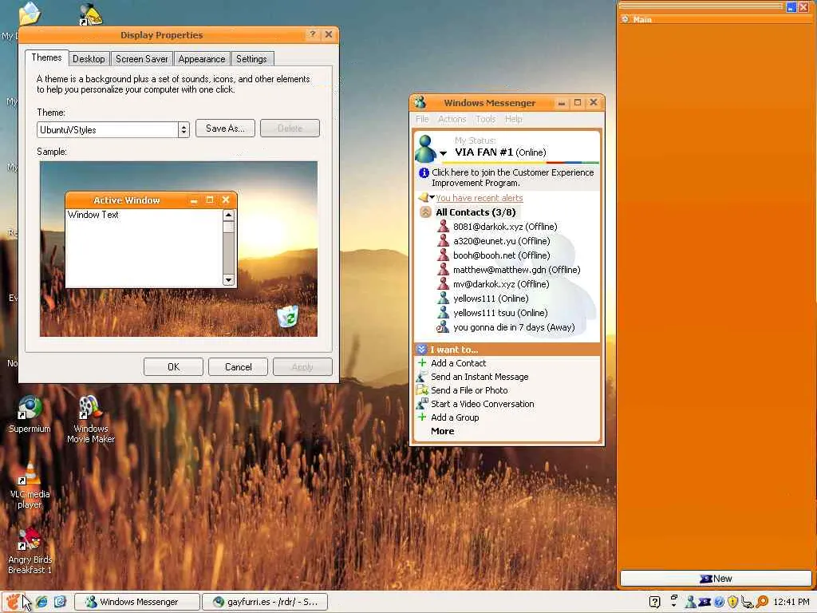Click the Windows Messenger taskbar button
The image size is (817, 613).
tap(137, 602)
